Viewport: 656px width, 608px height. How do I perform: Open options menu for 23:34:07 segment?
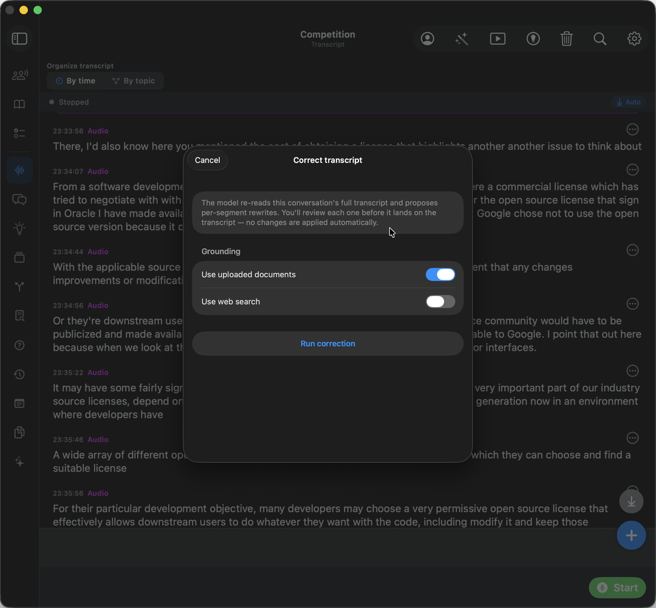click(x=632, y=170)
